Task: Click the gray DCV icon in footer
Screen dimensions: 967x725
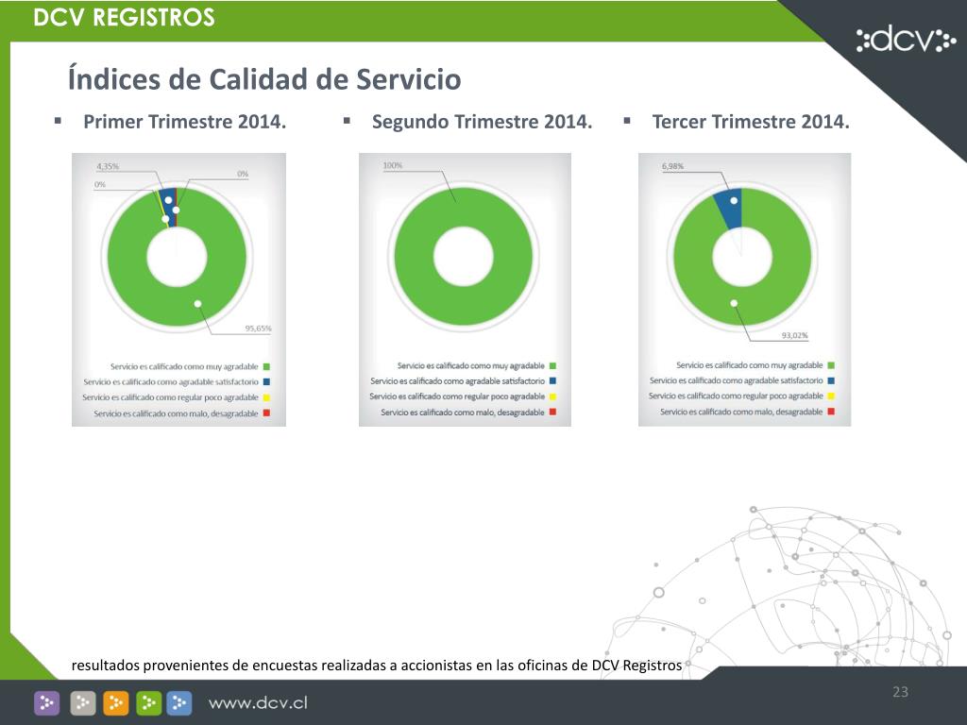Action: pyautogui.click(x=83, y=702)
